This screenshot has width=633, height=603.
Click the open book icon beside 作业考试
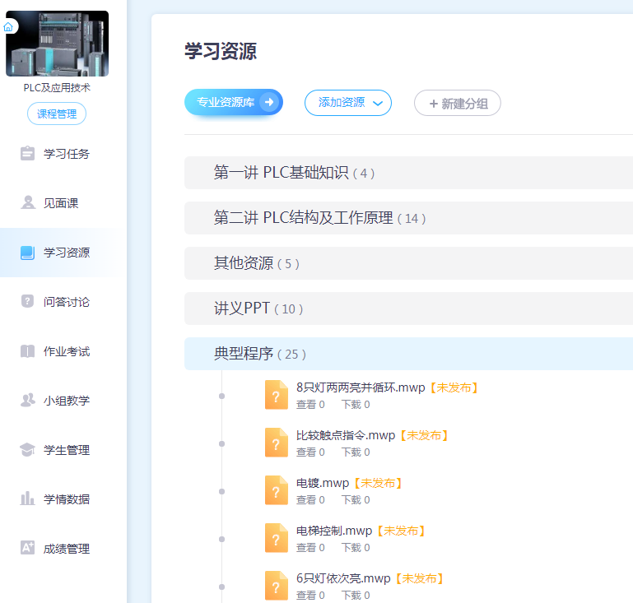pyautogui.click(x=27, y=351)
